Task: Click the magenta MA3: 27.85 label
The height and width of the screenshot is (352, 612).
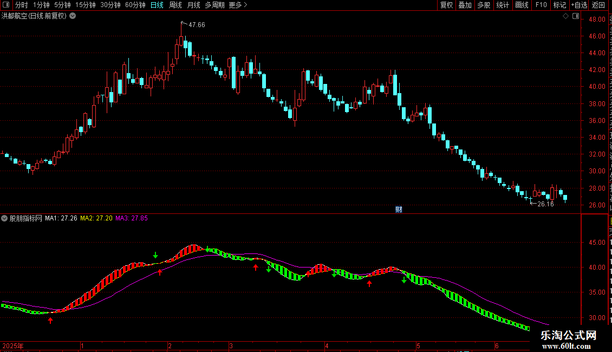Action: tap(132, 219)
